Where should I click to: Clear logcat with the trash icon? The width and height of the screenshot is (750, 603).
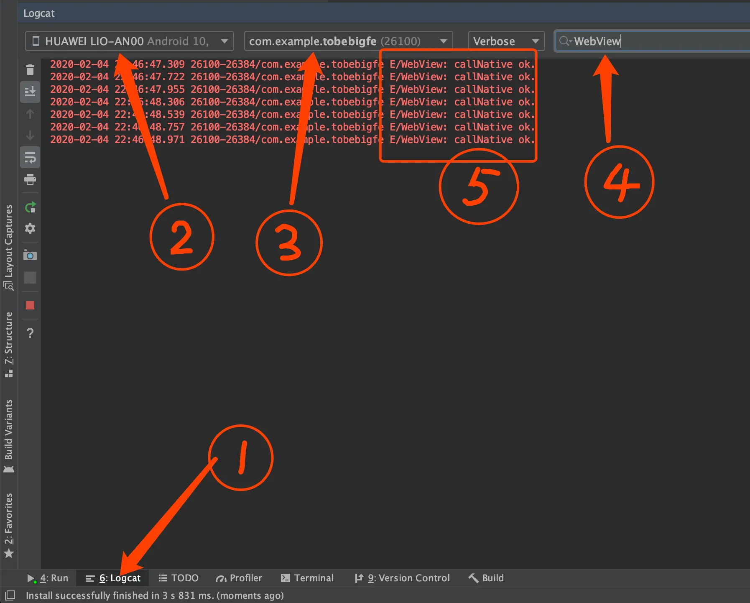pyautogui.click(x=30, y=69)
